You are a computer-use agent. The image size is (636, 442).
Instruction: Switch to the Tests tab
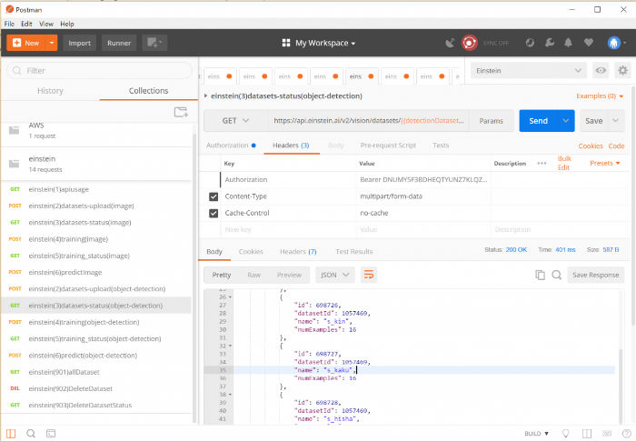(x=441, y=146)
